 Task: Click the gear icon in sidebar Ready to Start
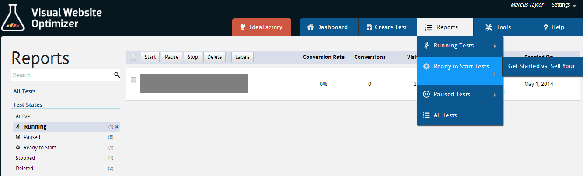click(x=18, y=147)
